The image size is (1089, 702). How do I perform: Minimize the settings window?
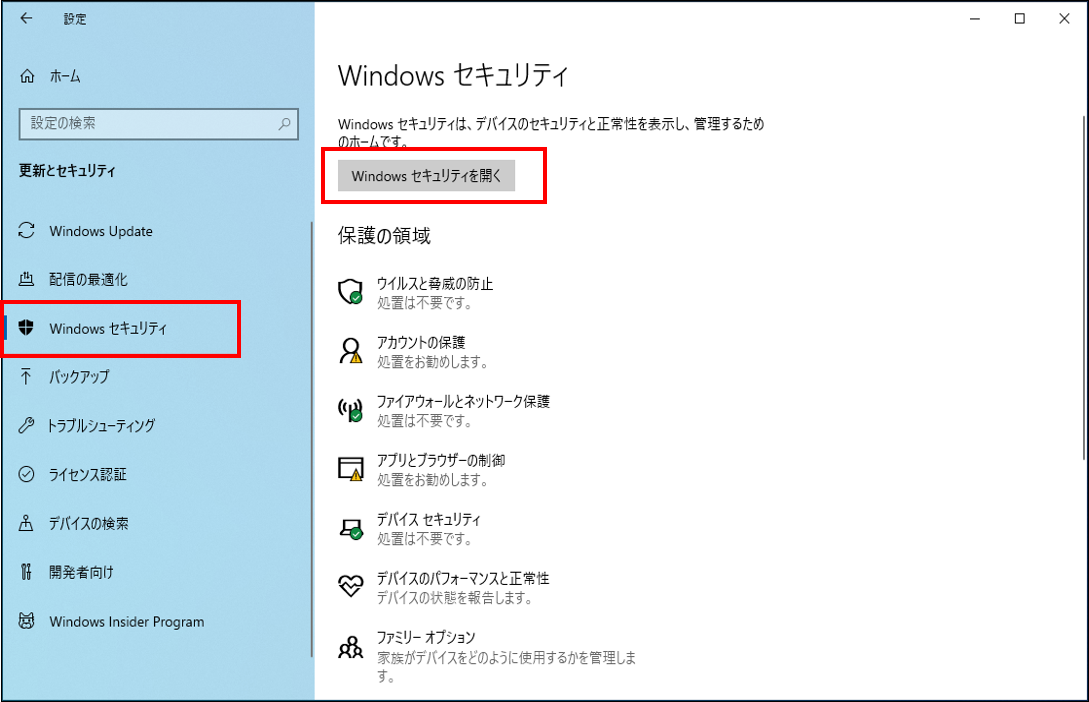tap(975, 19)
